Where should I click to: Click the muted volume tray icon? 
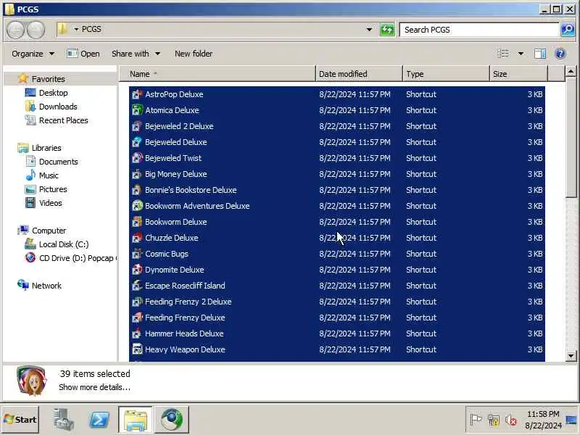[x=511, y=420]
